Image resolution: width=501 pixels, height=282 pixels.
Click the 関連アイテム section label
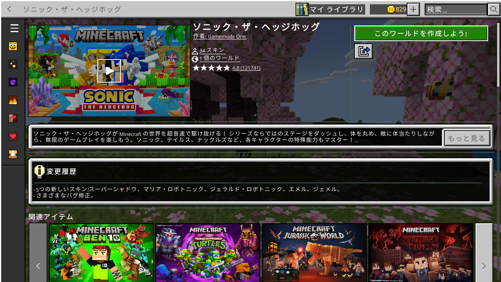coord(51,217)
